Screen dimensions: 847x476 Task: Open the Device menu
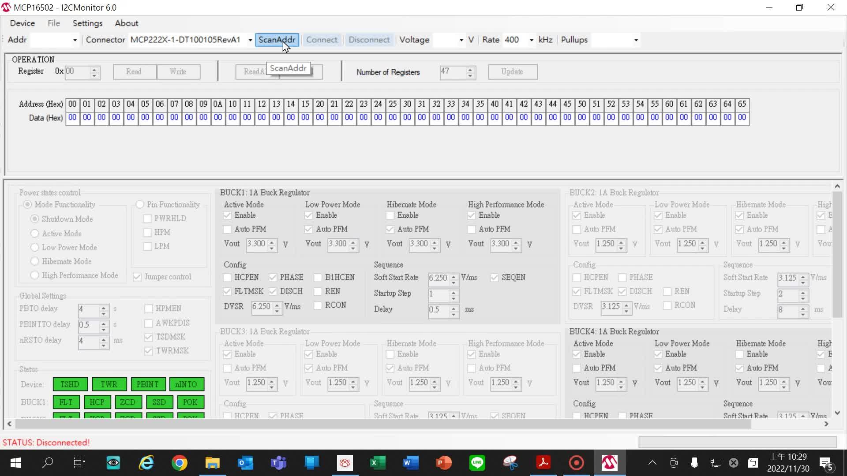(x=22, y=23)
